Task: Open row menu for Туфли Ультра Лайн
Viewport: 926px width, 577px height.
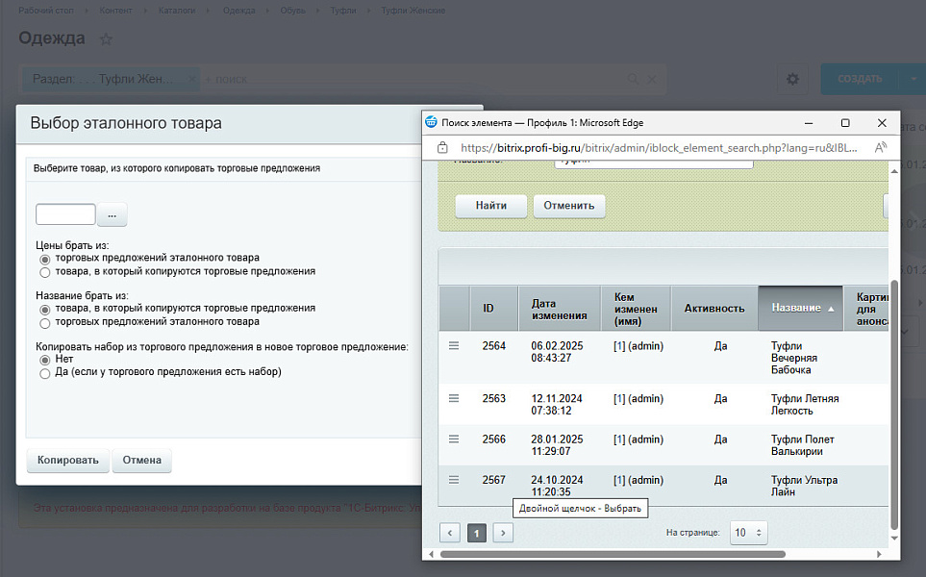Action: (x=454, y=480)
